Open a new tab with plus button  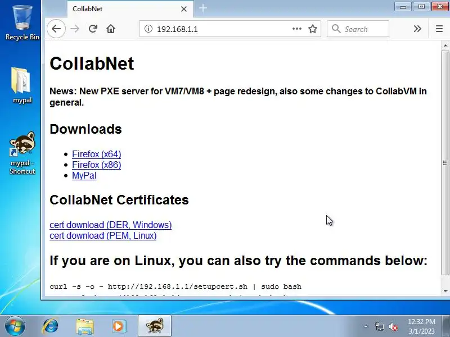click(203, 8)
